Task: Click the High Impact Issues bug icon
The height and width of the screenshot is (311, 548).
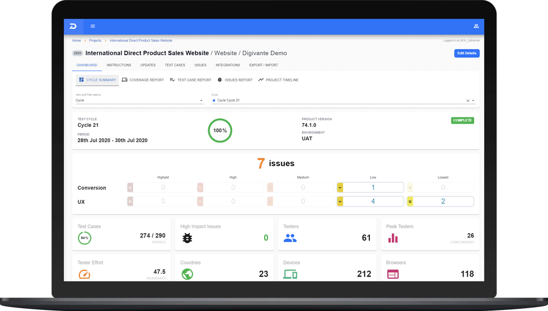Action: (187, 238)
